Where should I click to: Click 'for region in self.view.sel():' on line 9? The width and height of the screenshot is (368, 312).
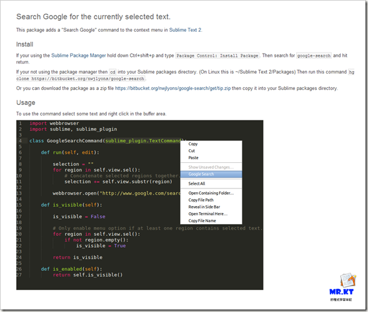96,170
